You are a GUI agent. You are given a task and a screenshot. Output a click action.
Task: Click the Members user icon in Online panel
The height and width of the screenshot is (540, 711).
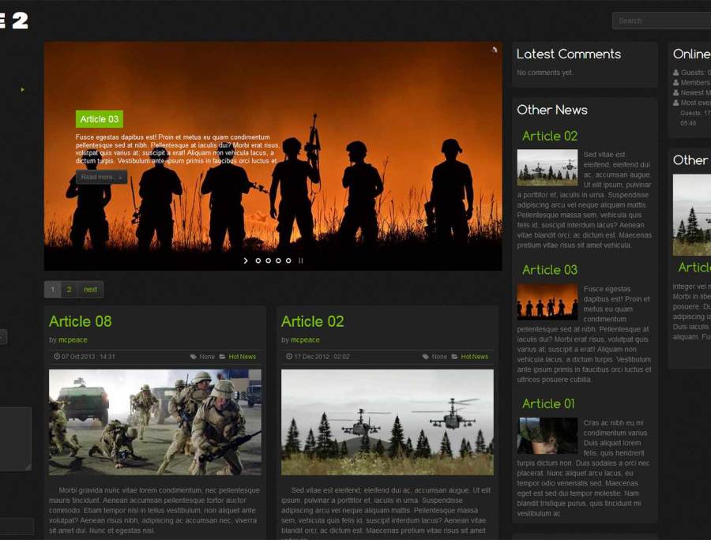(676, 82)
